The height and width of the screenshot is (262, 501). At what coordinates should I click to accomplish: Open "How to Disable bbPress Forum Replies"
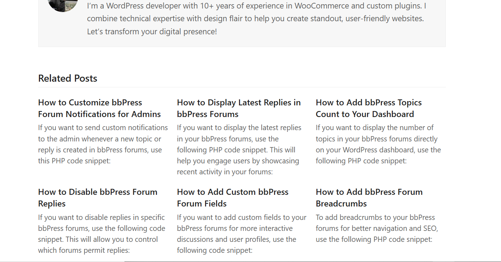click(98, 197)
